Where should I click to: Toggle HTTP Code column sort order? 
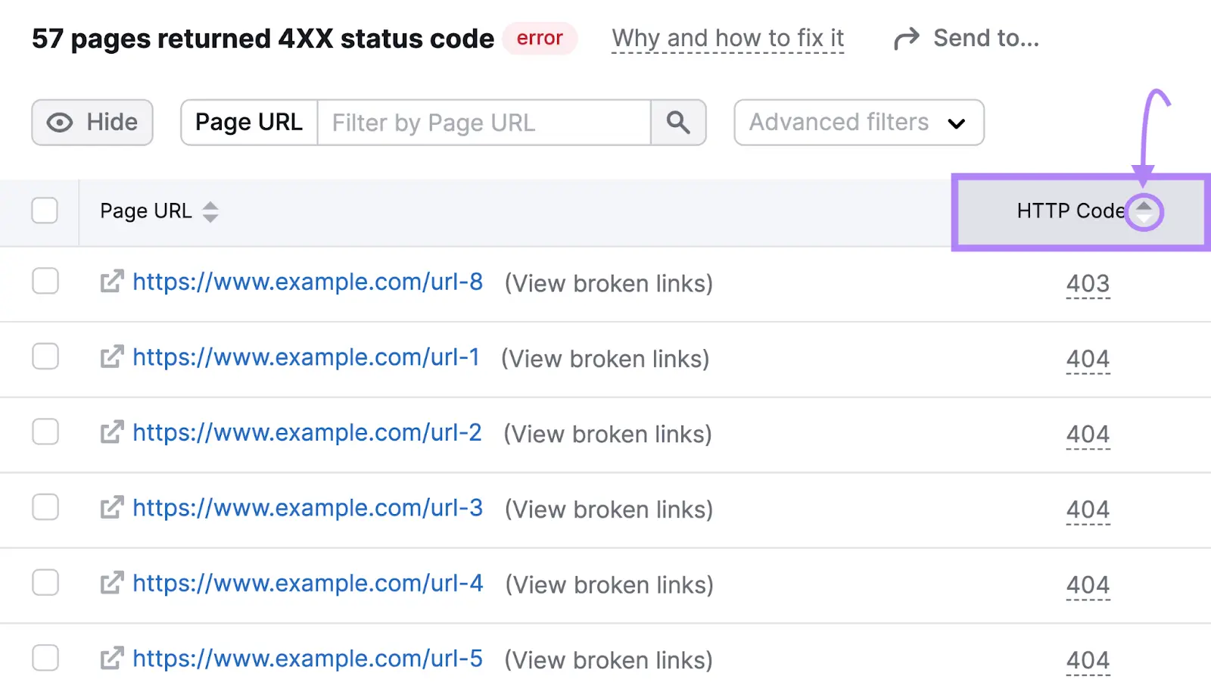(x=1143, y=212)
